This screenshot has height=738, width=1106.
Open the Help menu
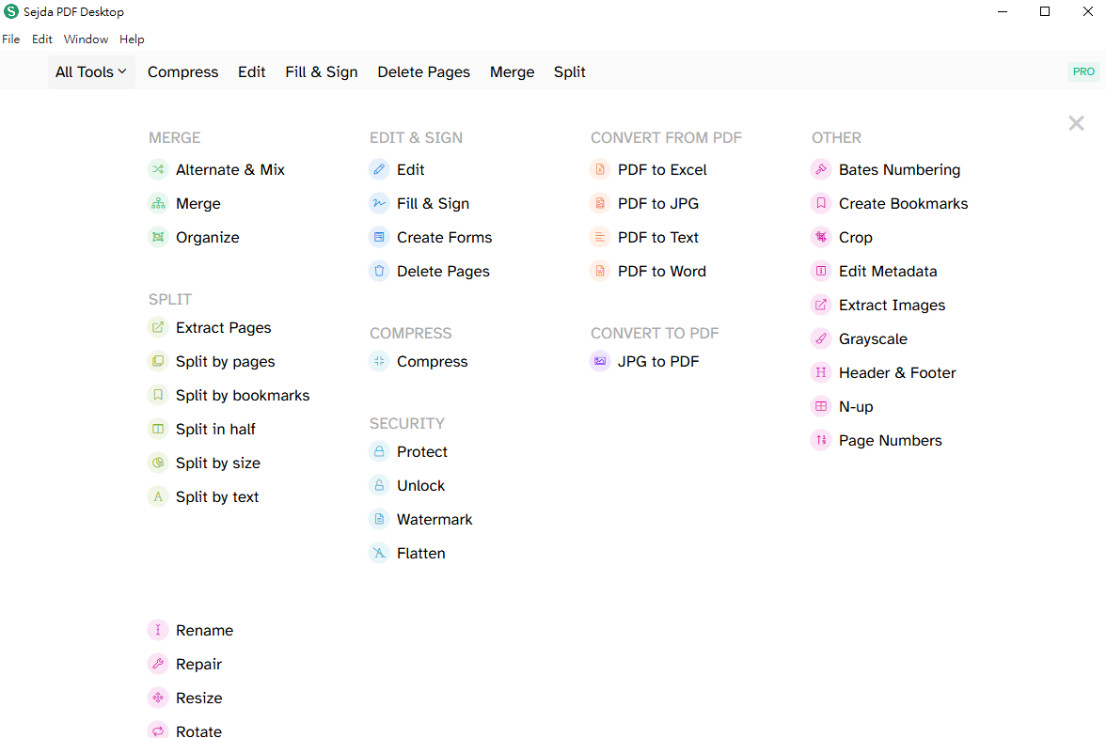132,39
